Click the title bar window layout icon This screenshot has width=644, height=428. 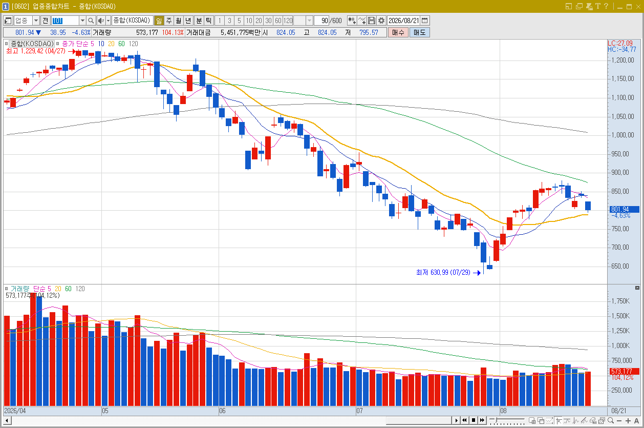pos(569,6)
